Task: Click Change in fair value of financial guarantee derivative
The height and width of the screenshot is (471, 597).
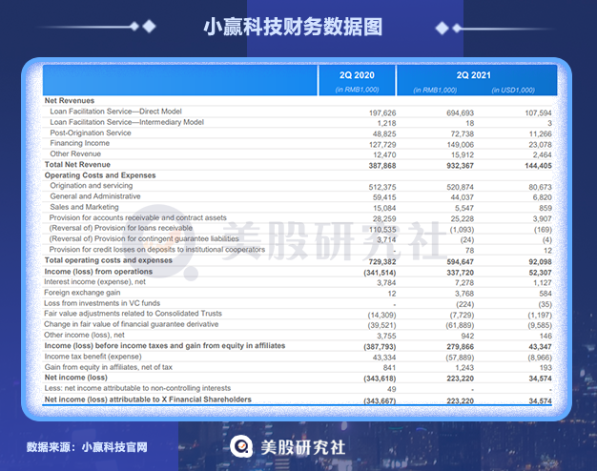Action: 131,324
